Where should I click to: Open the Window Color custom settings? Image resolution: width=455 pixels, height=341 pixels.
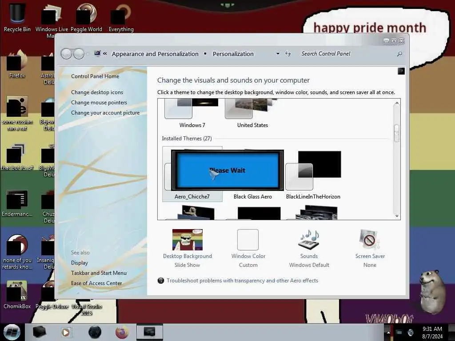248,248
